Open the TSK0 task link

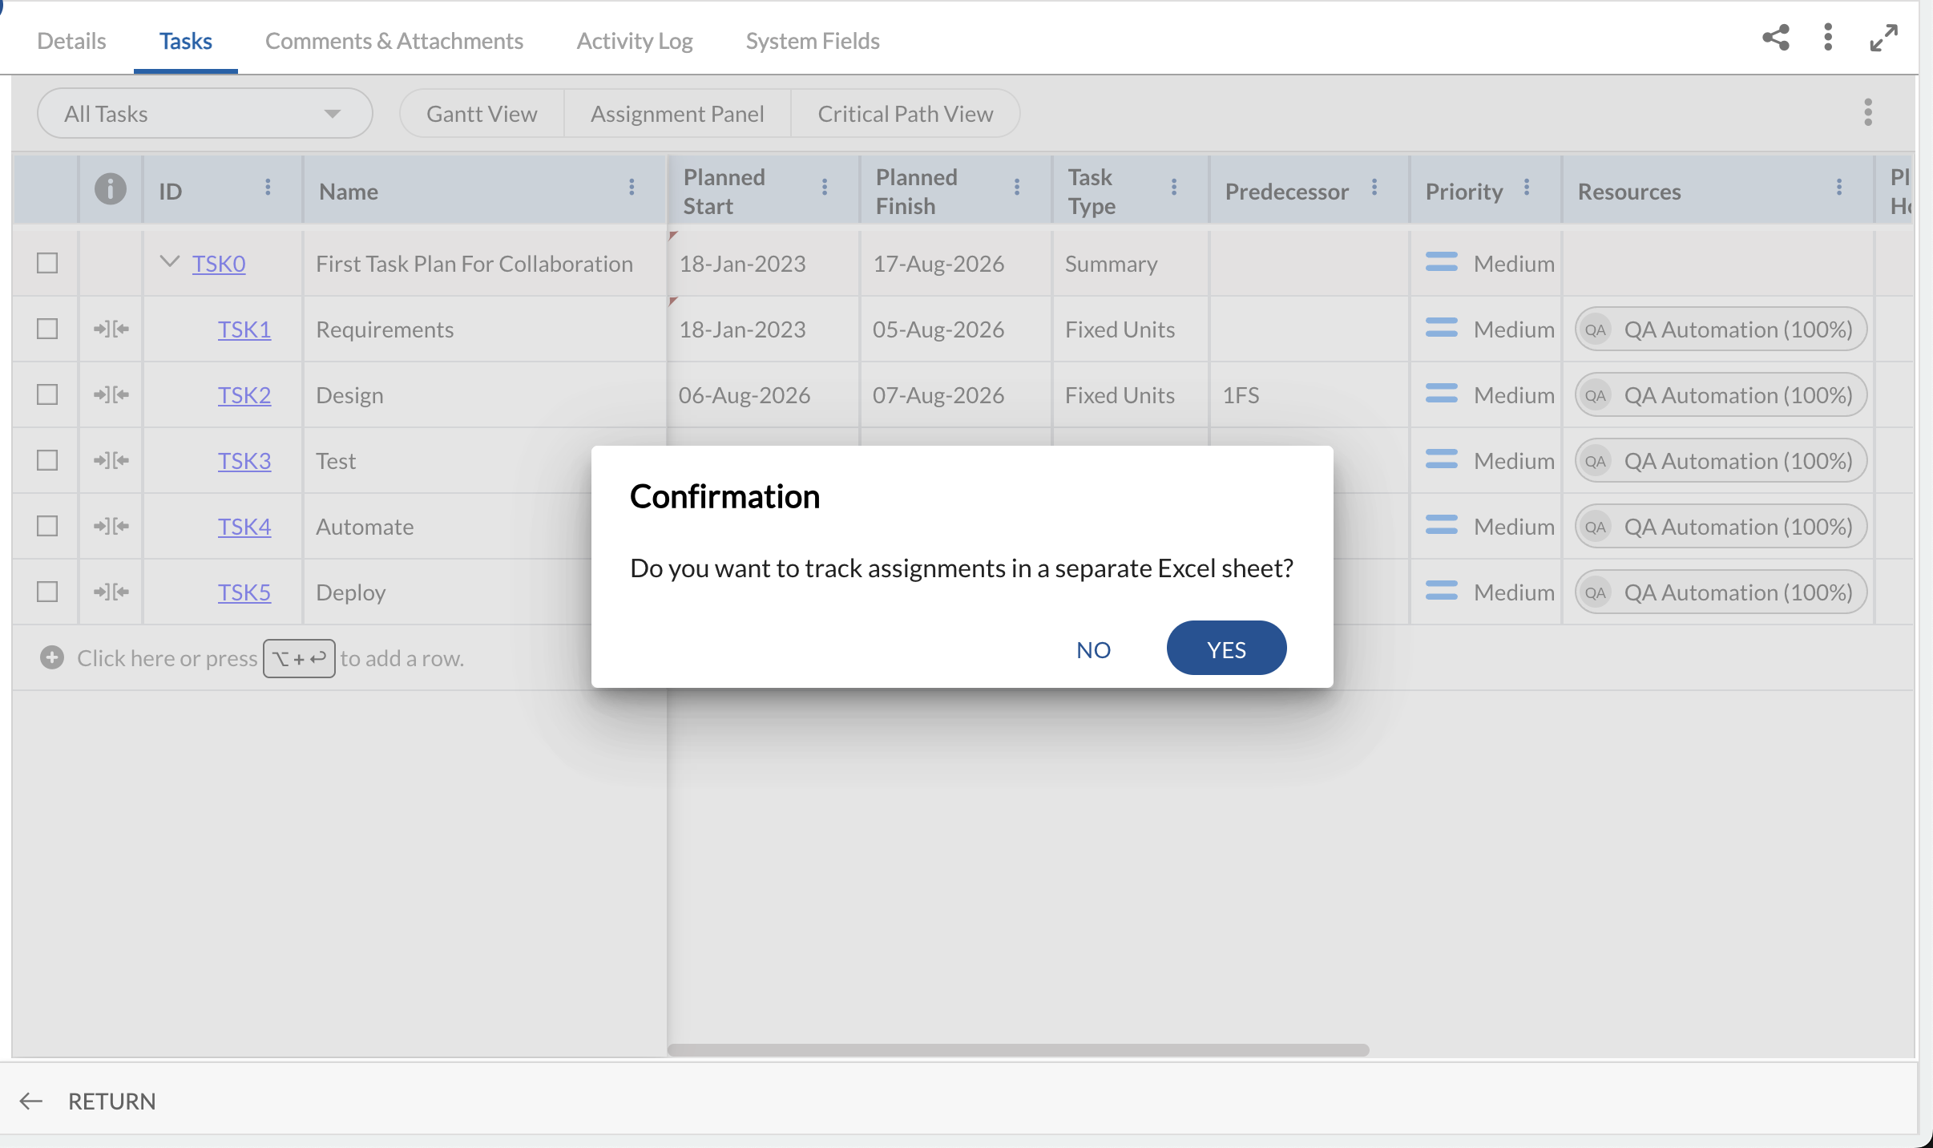219,264
